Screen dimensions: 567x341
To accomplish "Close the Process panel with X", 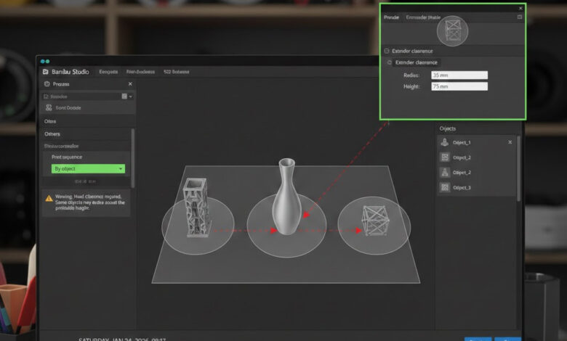I will click(x=129, y=84).
